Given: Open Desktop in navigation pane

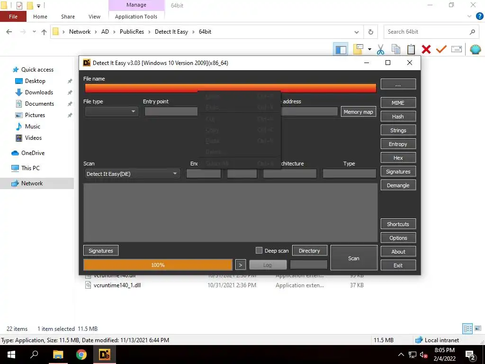Looking at the screenshot, I should 35,81.
